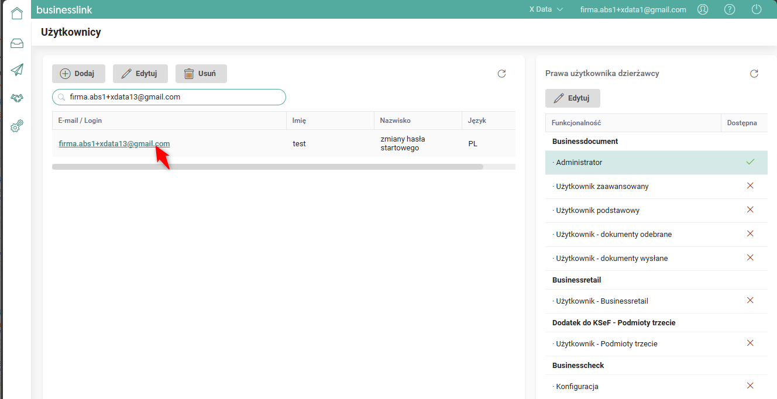Open the handshake partners icon in sidebar
Screen dimensions: 777x399
(x=17, y=98)
